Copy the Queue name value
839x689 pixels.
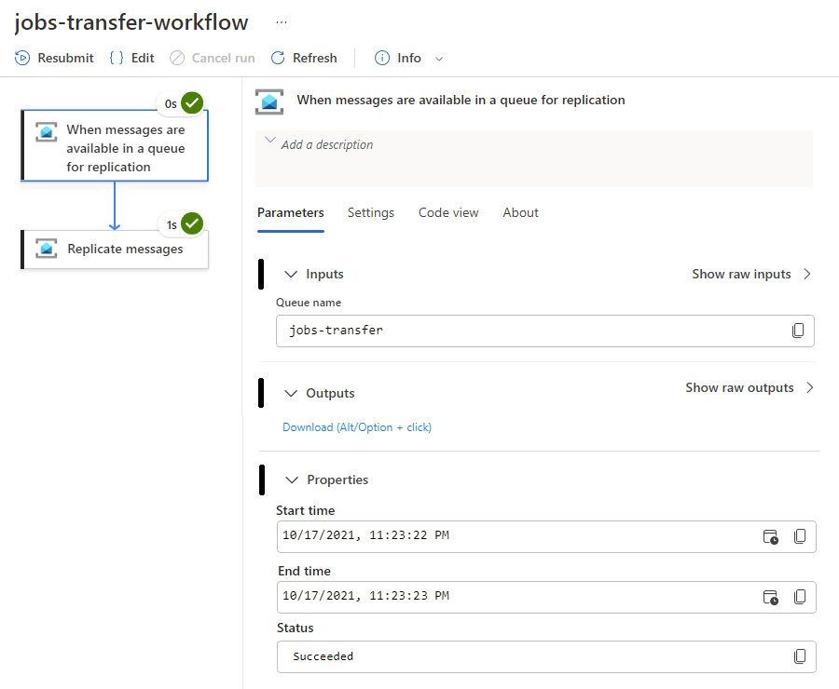[x=800, y=331]
